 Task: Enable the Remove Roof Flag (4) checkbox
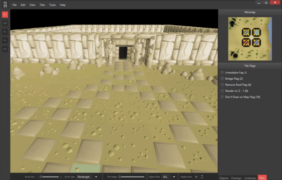point(222,85)
